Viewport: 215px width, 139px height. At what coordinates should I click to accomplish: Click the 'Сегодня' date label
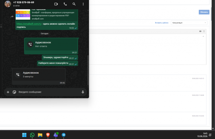(x=45, y=33)
